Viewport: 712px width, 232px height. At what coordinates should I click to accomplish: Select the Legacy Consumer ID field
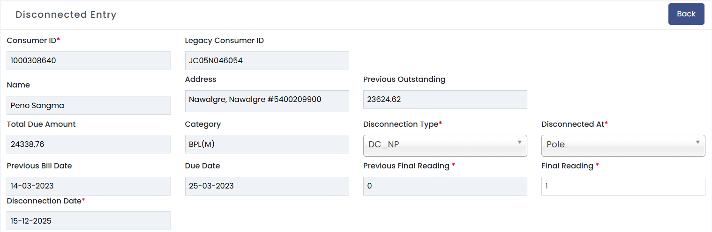coord(267,61)
